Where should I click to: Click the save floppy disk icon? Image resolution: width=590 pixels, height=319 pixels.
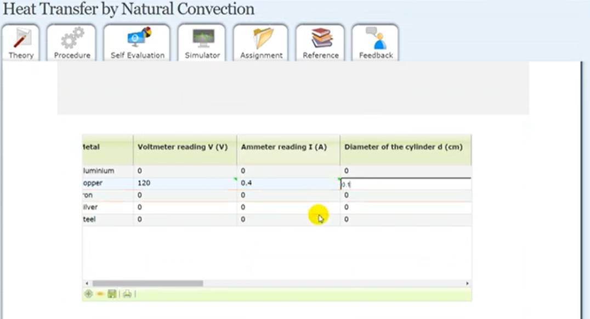pos(112,294)
